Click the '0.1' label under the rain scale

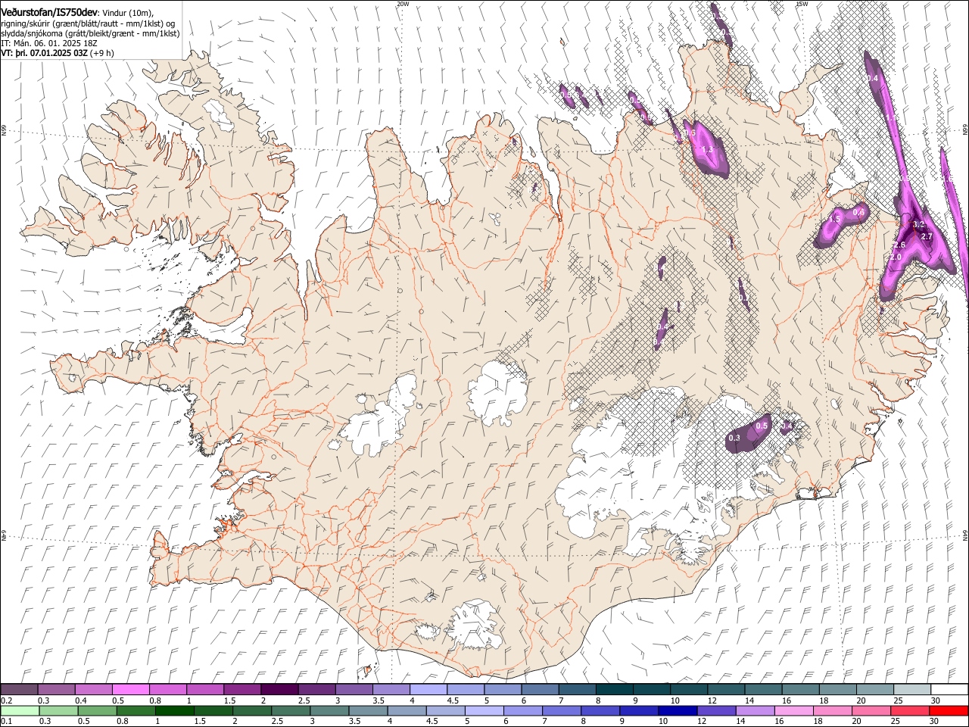pos(5,721)
